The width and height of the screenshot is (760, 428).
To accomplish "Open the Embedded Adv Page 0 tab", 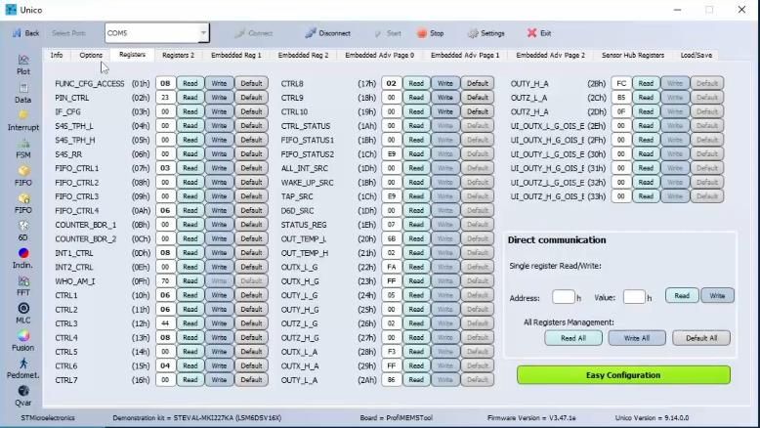I will pyautogui.click(x=380, y=55).
